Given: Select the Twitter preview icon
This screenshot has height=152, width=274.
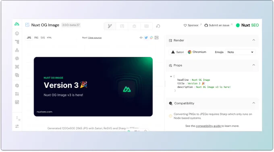Looking at the screenshot, I should pos(146,37).
